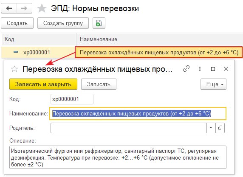This screenshot has height=177, width=243.
Task: Click the dash icon of row xp0000001
Action: (x=16, y=52)
